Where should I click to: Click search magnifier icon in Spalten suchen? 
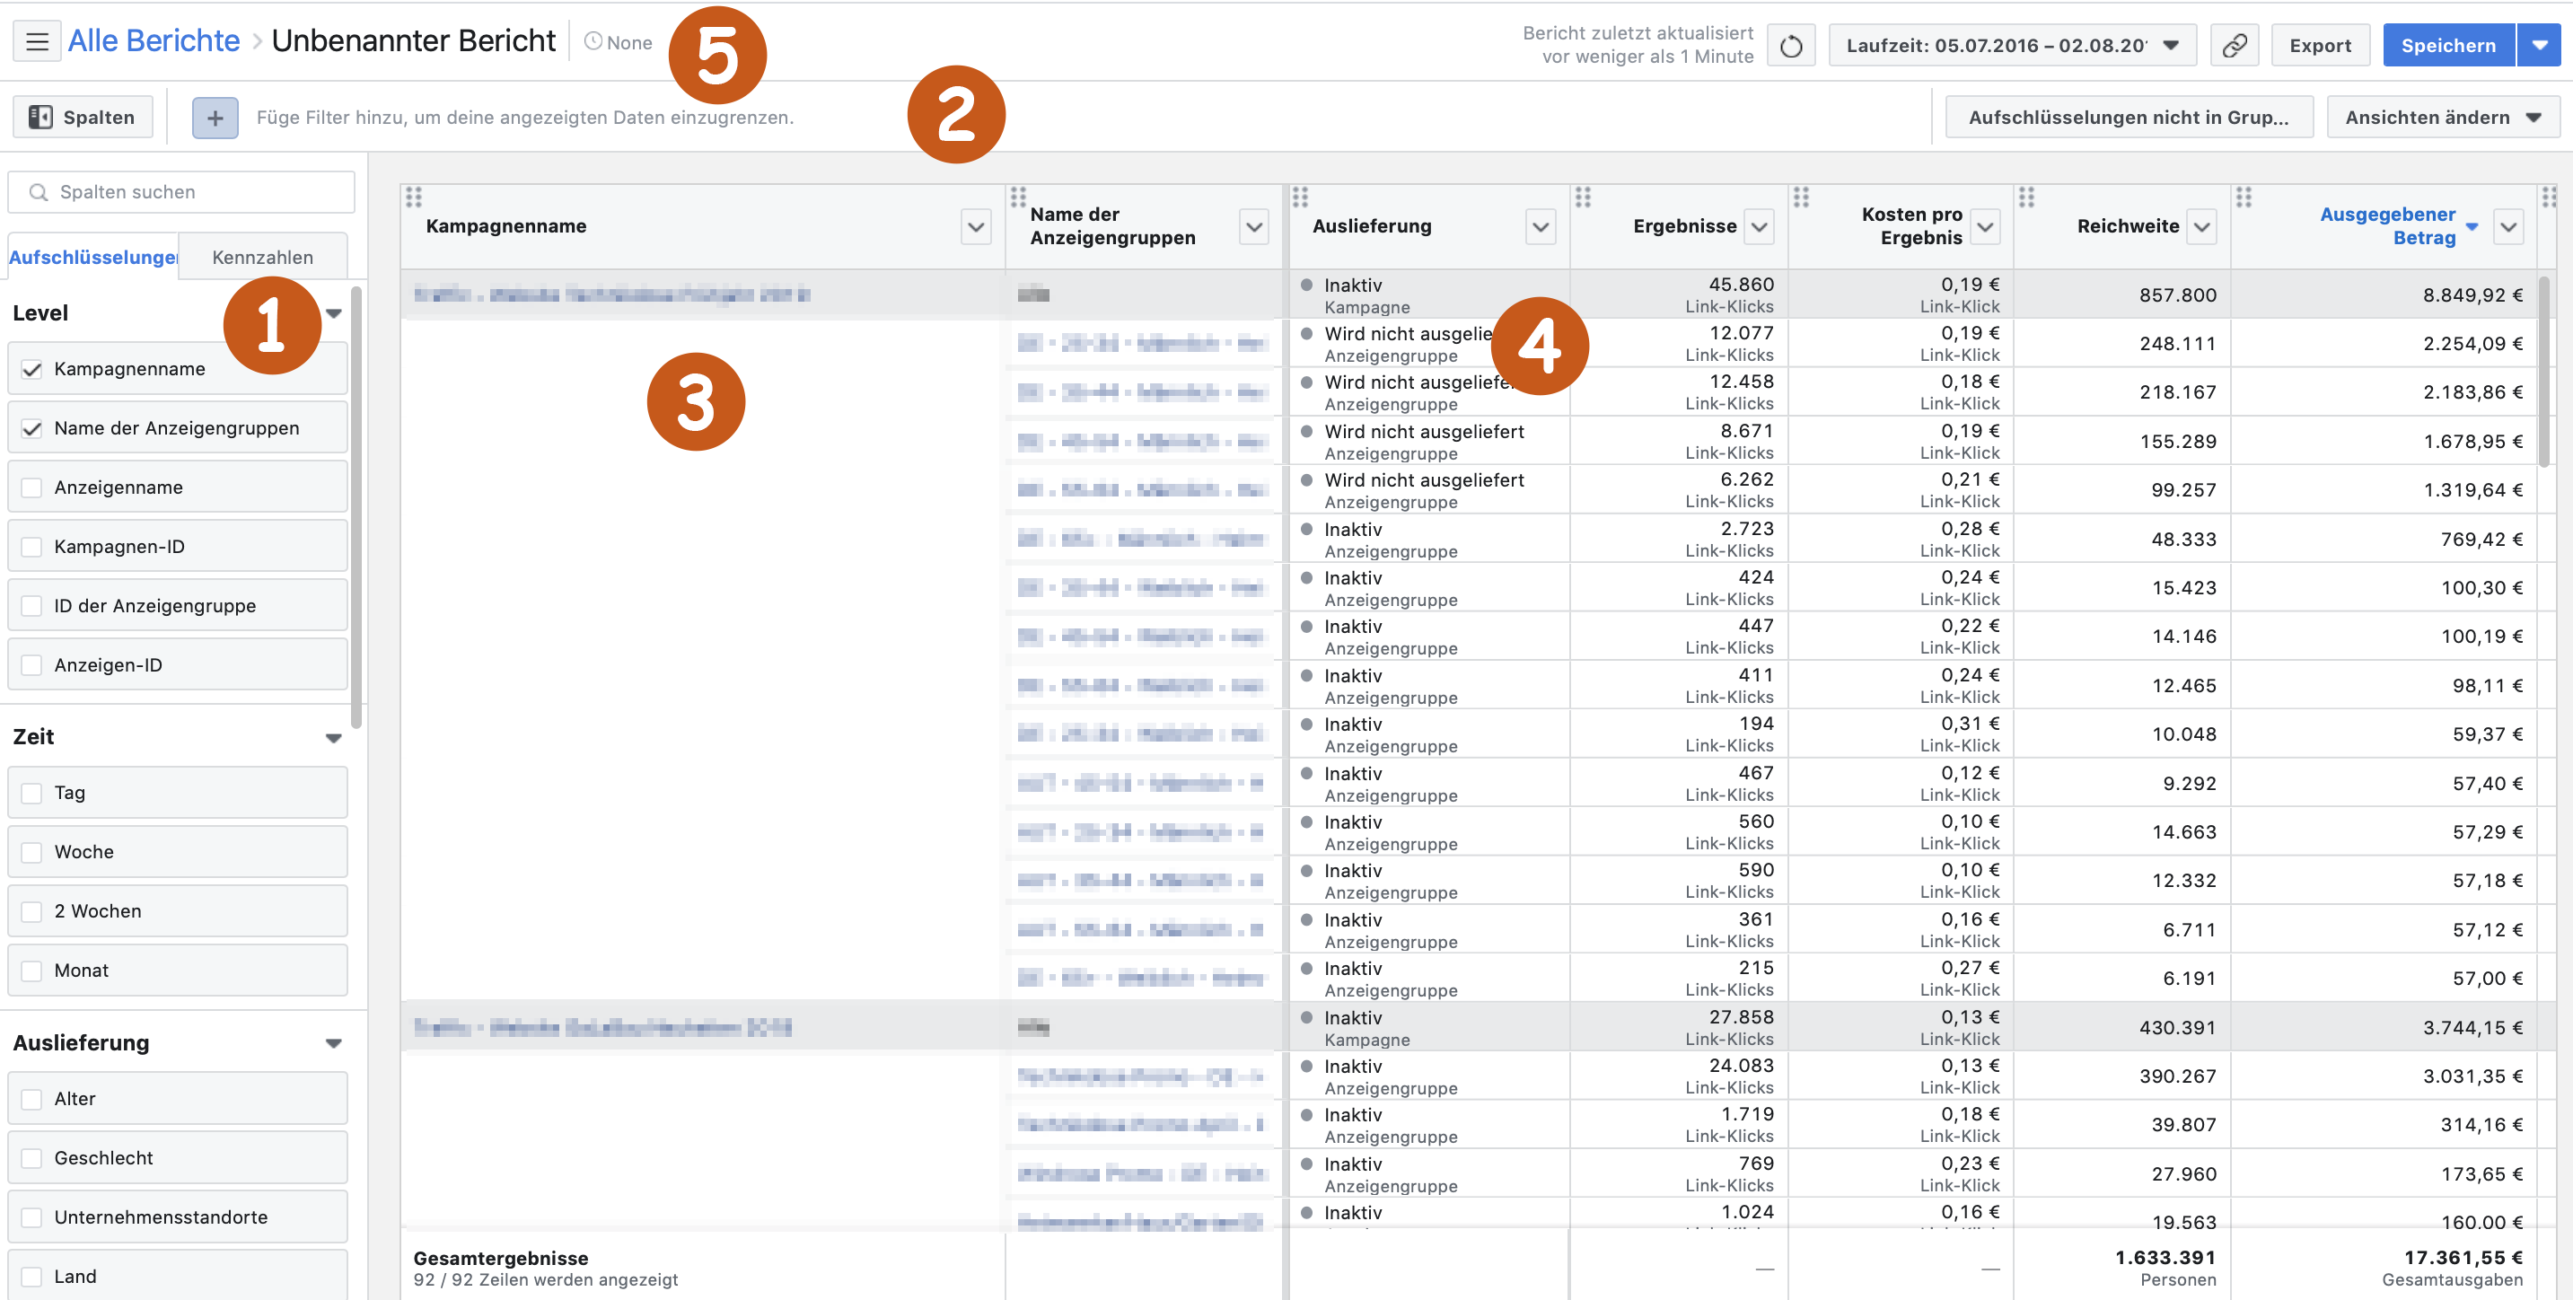point(38,192)
